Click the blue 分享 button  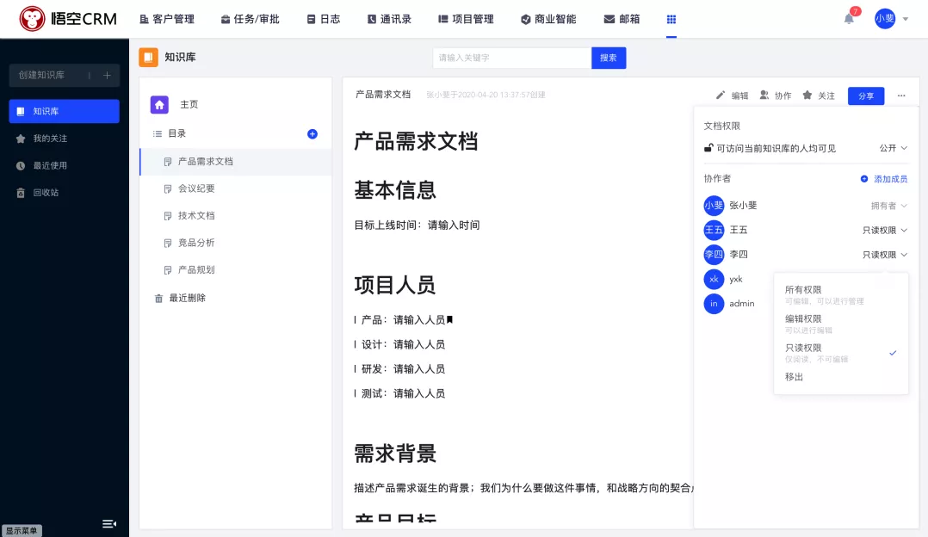[x=866, y=96]
